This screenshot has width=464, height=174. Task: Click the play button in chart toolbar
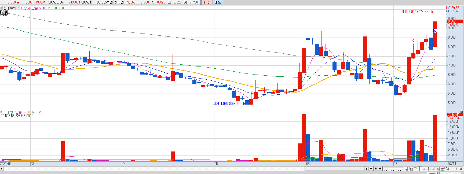coord(367,169)
